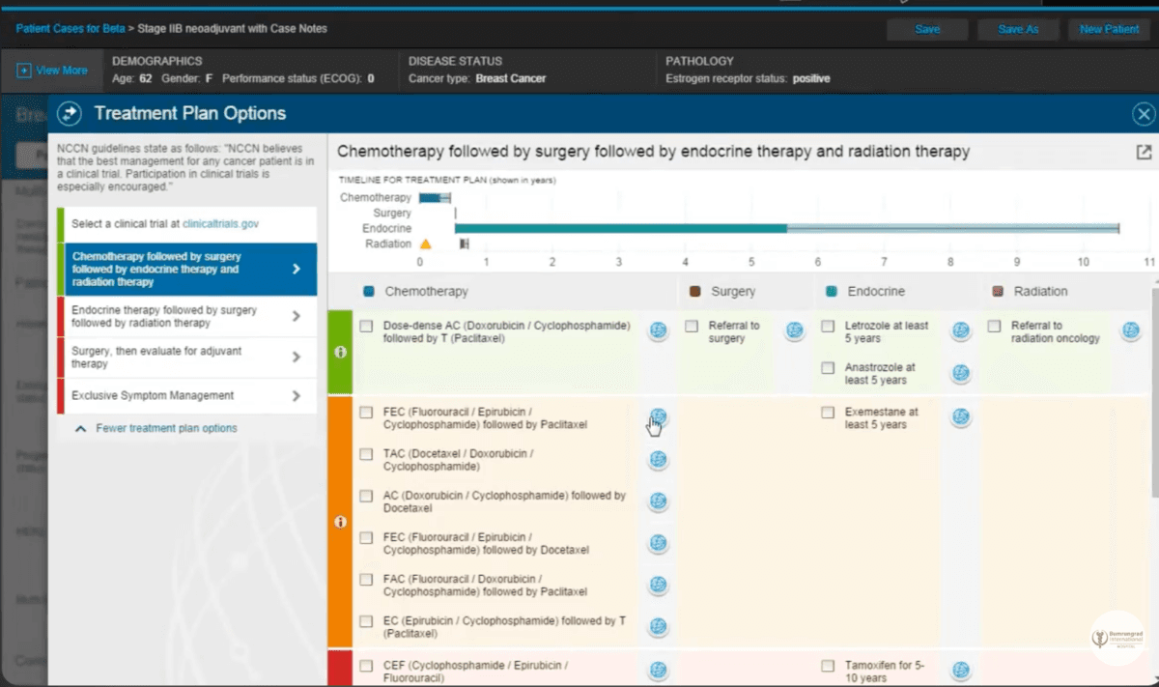
Task: Click the New Patient button
Action: pos(1109,29)
